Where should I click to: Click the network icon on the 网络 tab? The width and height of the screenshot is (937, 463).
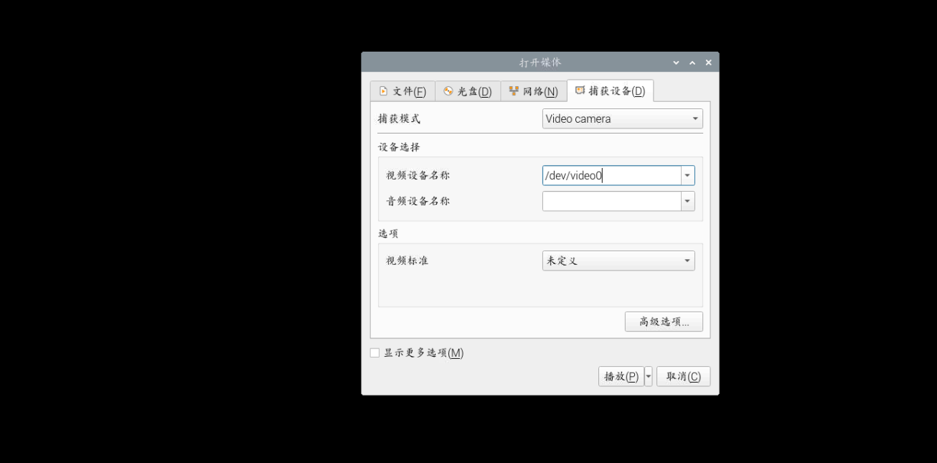point(514,91)
